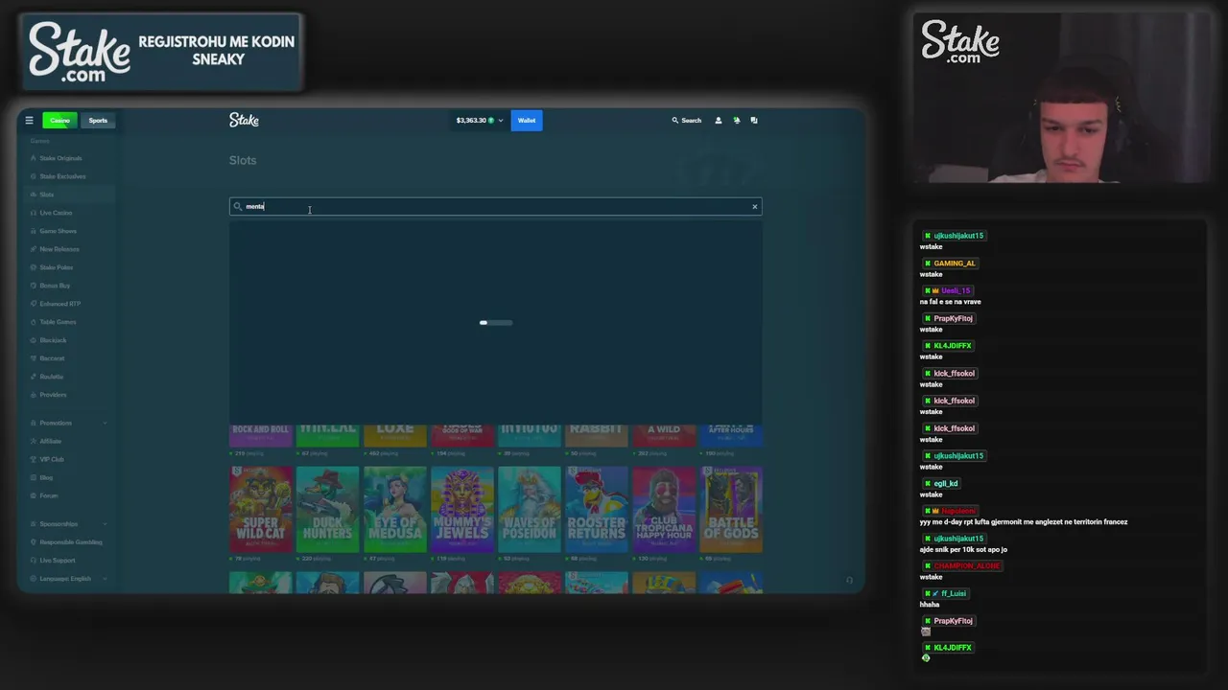Viewport: 1228px width, 690px height.
Task: Open Blackjack in sidebar
Action: tap(53, 340)
